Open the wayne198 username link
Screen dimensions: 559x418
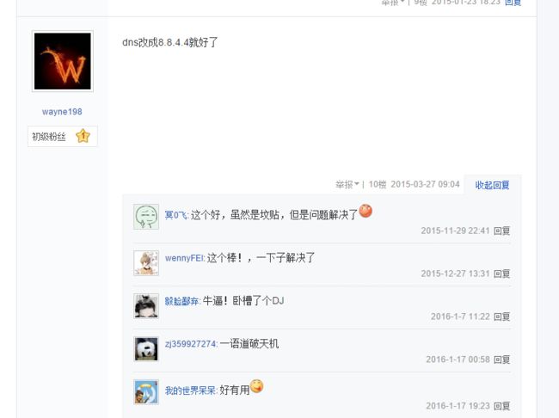coord(62,112)
